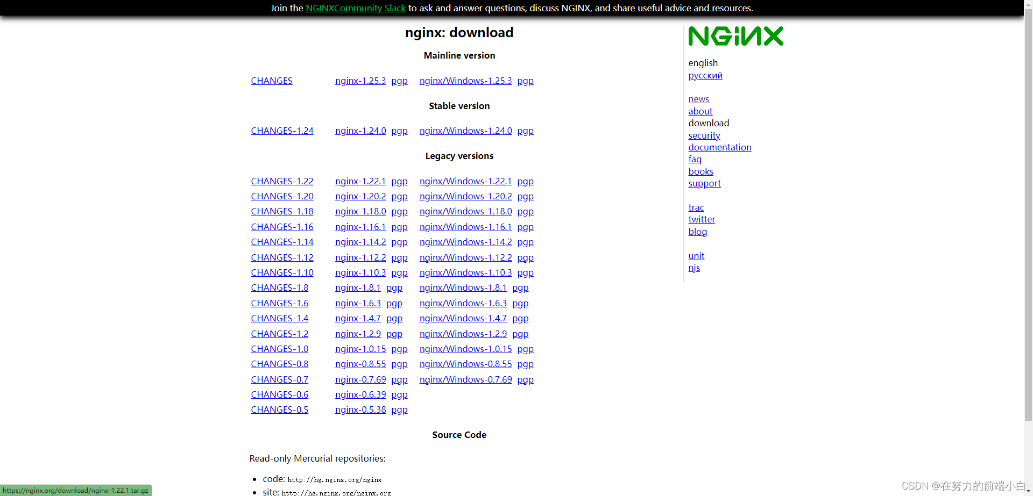The image size is (1033, 496).
Task: Download nginx-0.6.39
Action: (x=360, y=394)
